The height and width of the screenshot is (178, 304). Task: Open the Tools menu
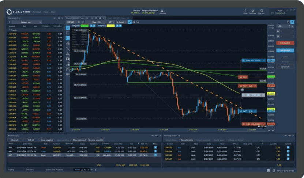(x=46, y=12)
